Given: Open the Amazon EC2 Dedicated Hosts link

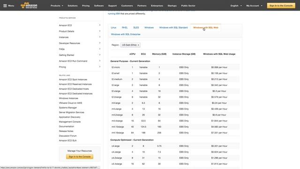Looking at the screenshot, I should [74, 89].
